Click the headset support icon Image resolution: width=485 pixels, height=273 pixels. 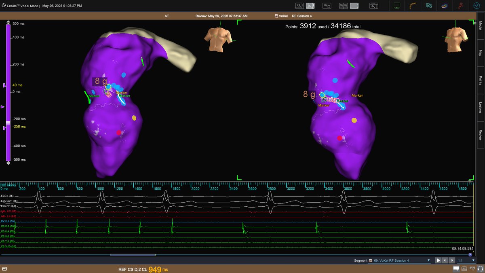tap(480, 269)
